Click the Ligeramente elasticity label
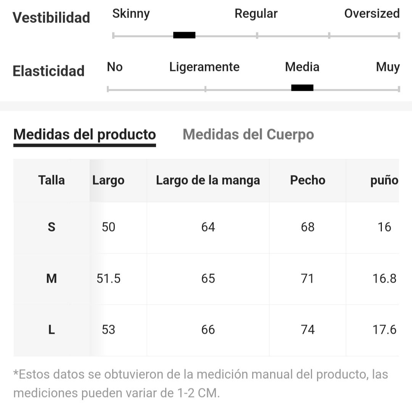The image size is (412, 407). [204, 67]
